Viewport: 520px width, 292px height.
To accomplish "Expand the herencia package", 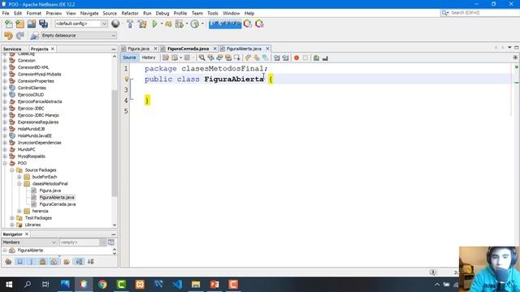I will tap(19, 211).
